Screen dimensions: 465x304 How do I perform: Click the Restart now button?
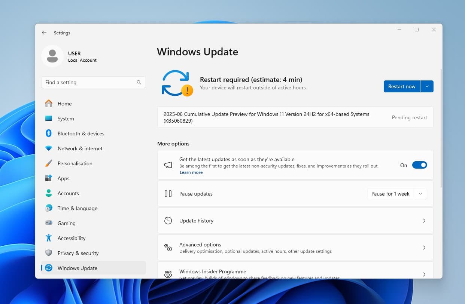[x=402, y=86]
